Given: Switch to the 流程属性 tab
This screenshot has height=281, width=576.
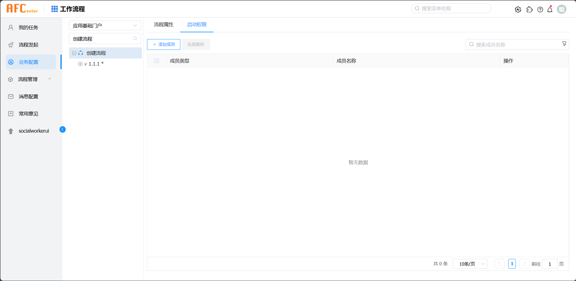Looking at the screenshot, I should coord(163,25).
